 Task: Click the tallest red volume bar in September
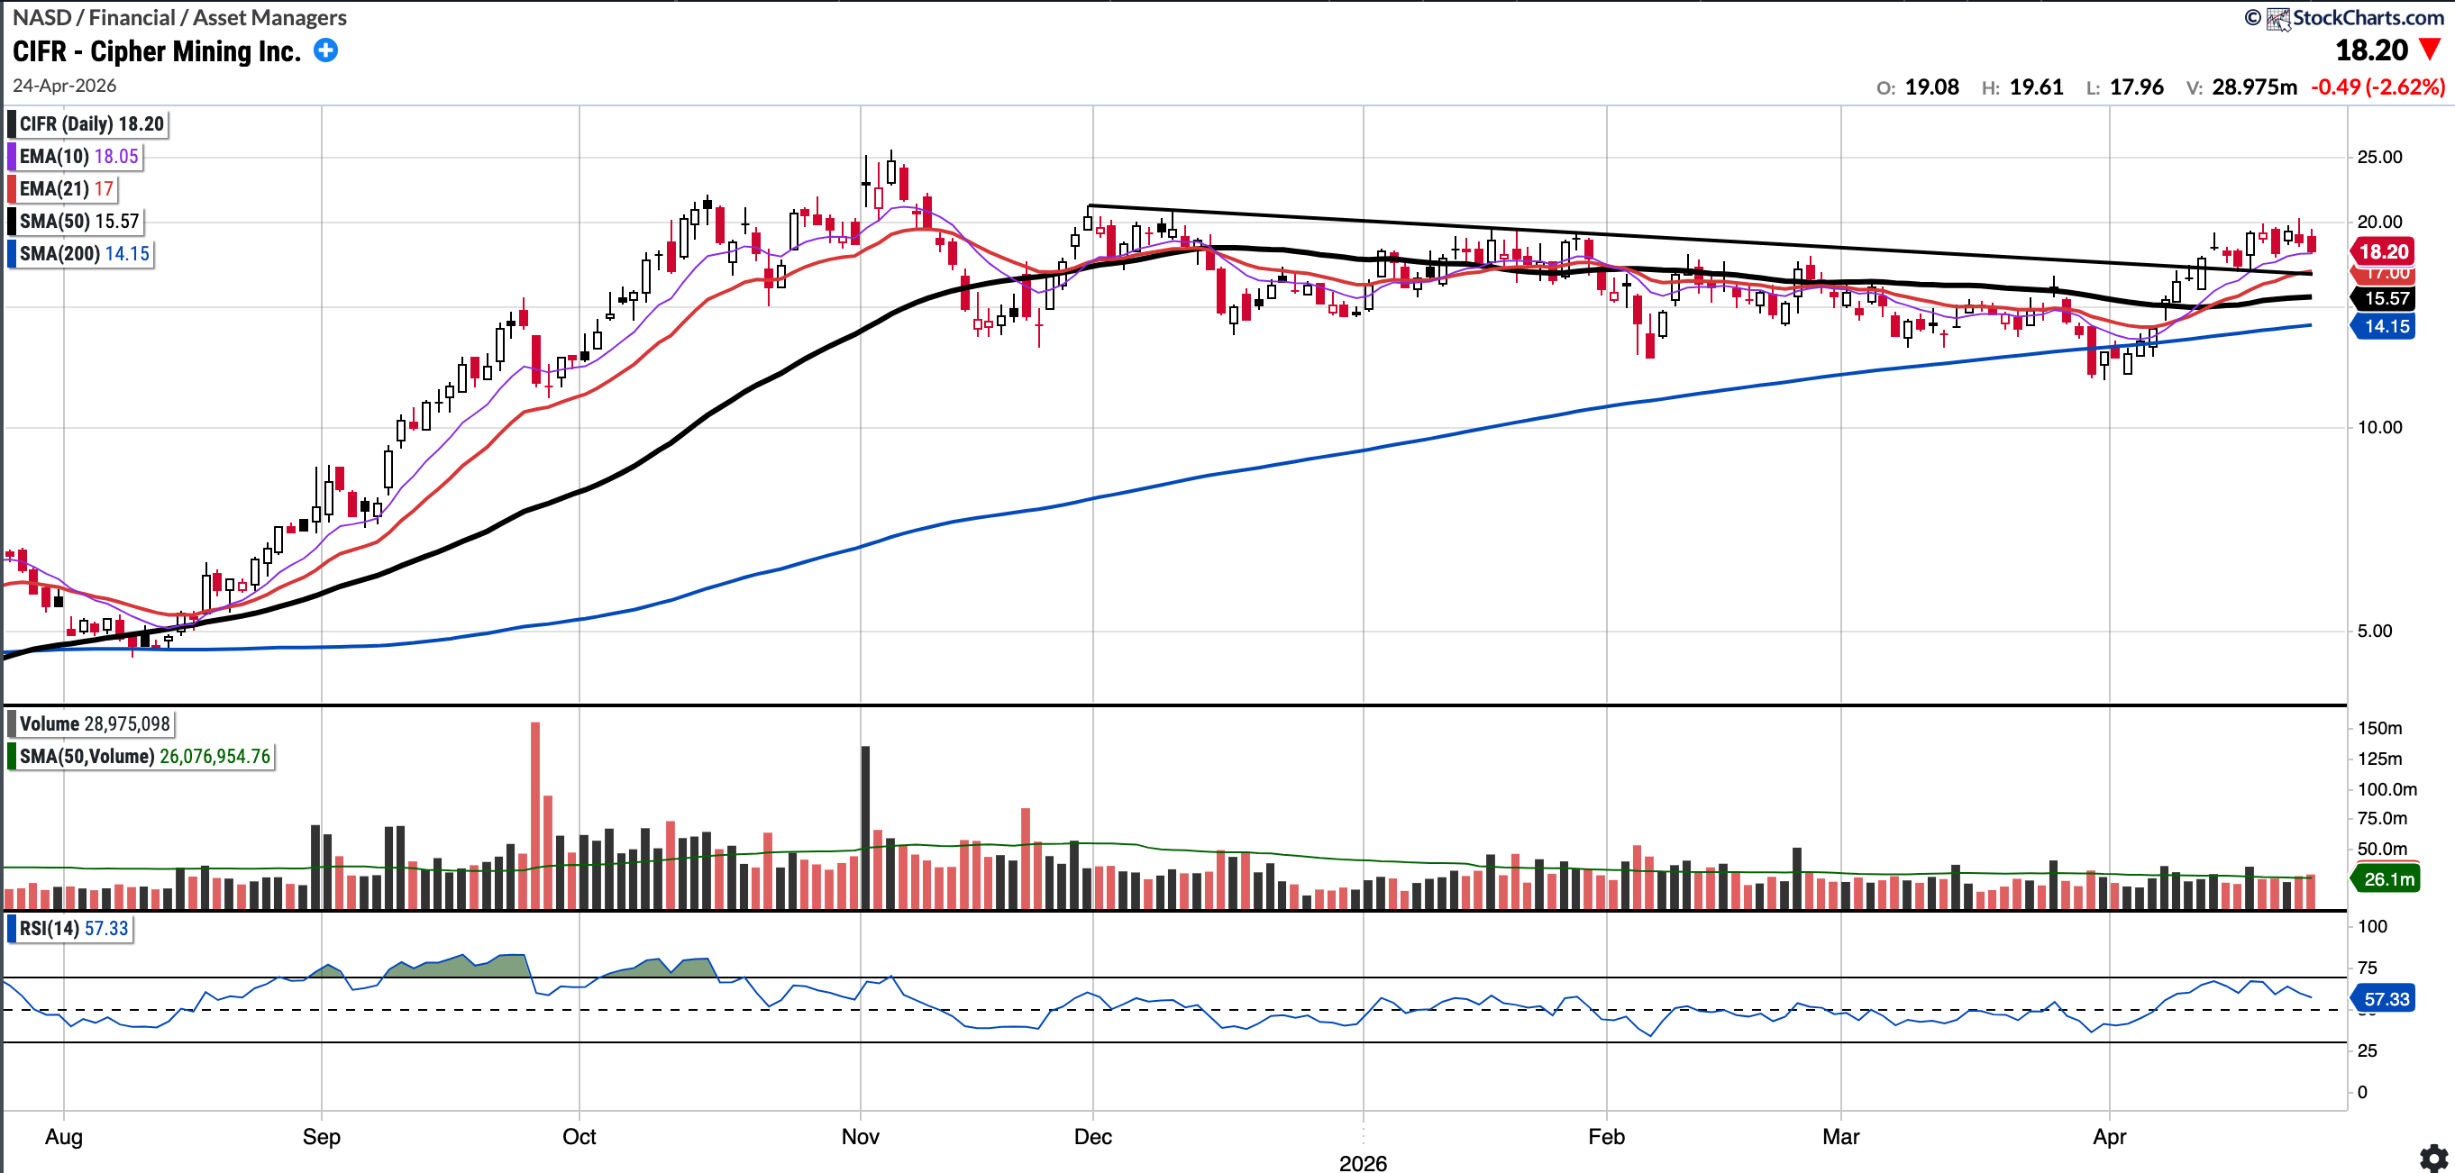click(x=534, y=814)
